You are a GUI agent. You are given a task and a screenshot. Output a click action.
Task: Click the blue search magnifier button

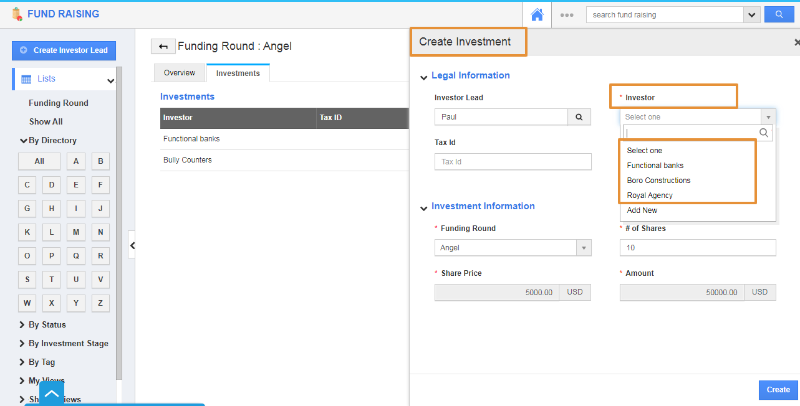(x=779, y=14)
